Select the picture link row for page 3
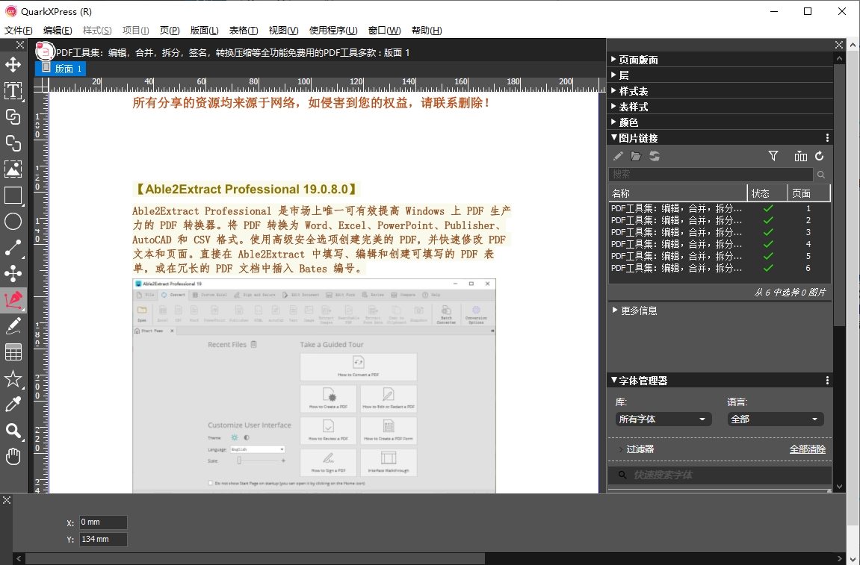The height and width of the screenshot is (565, 860). (x=720, y=232)
